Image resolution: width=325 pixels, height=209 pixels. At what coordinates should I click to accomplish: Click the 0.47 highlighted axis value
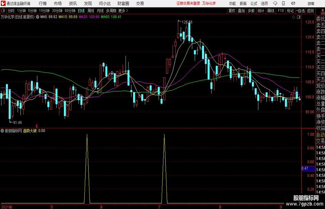(x=308, y=169)
